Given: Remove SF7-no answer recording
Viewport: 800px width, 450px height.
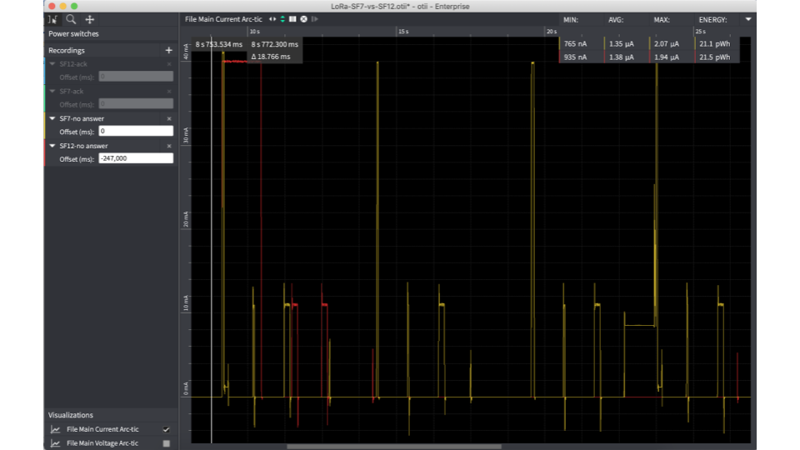Looking at the screenshot, I should [x=169, y=118].
